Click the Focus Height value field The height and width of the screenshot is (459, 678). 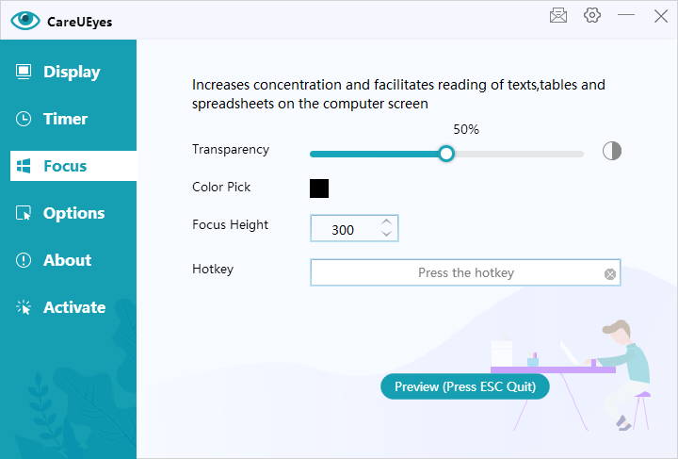coord(354,228)
